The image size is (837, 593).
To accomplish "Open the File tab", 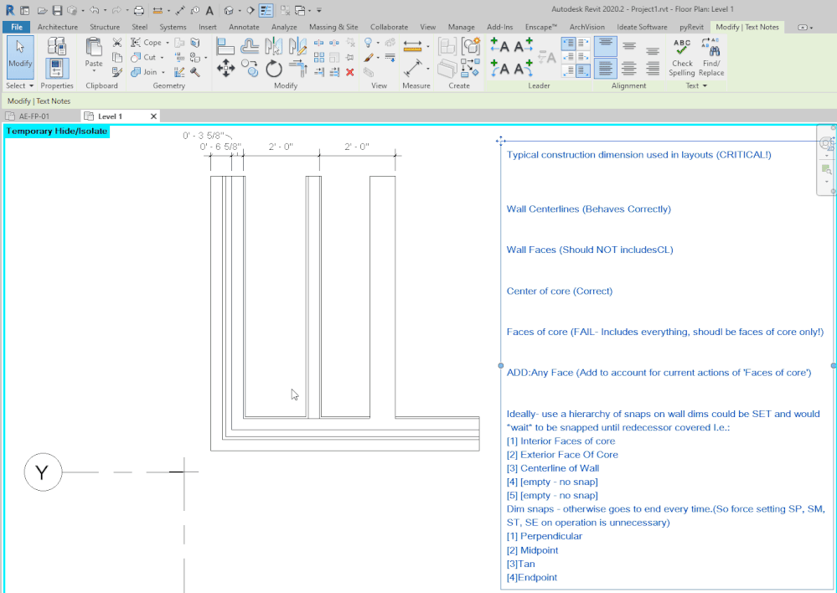I will [17, 27].
